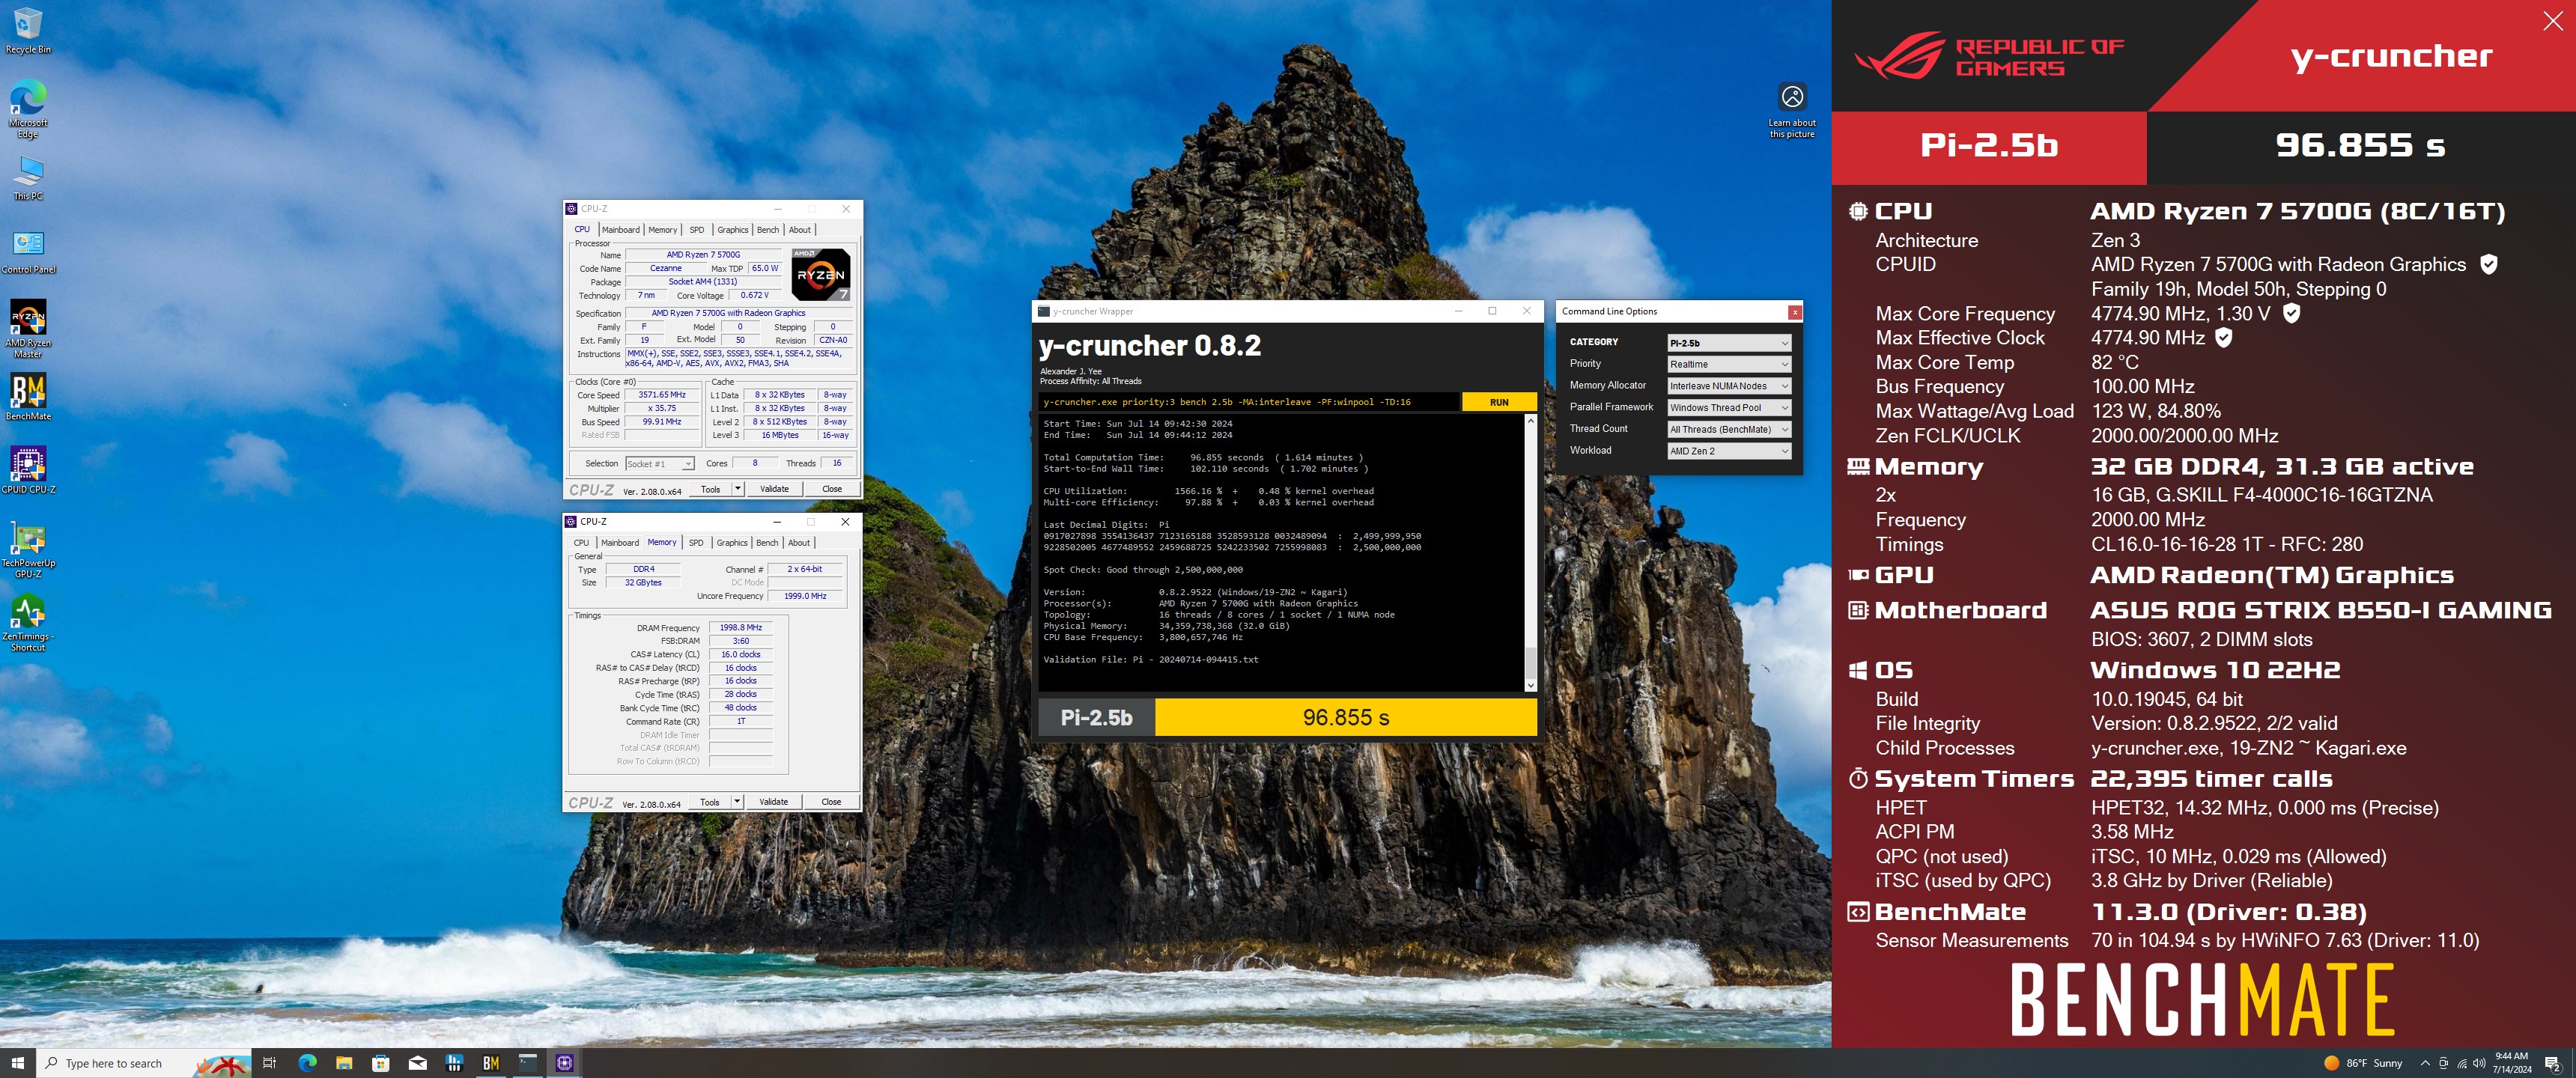Open the volume control in the tray

click(2479, 1063)
